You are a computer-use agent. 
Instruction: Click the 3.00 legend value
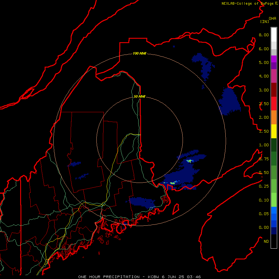[x=264, y=90]
